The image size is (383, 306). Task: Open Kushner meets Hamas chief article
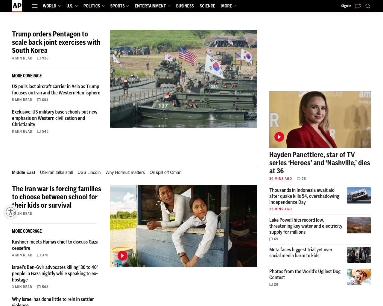pos(55,245)
